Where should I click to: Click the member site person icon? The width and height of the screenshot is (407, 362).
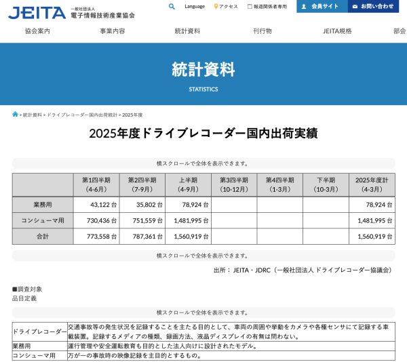click(x=304, y=7)
